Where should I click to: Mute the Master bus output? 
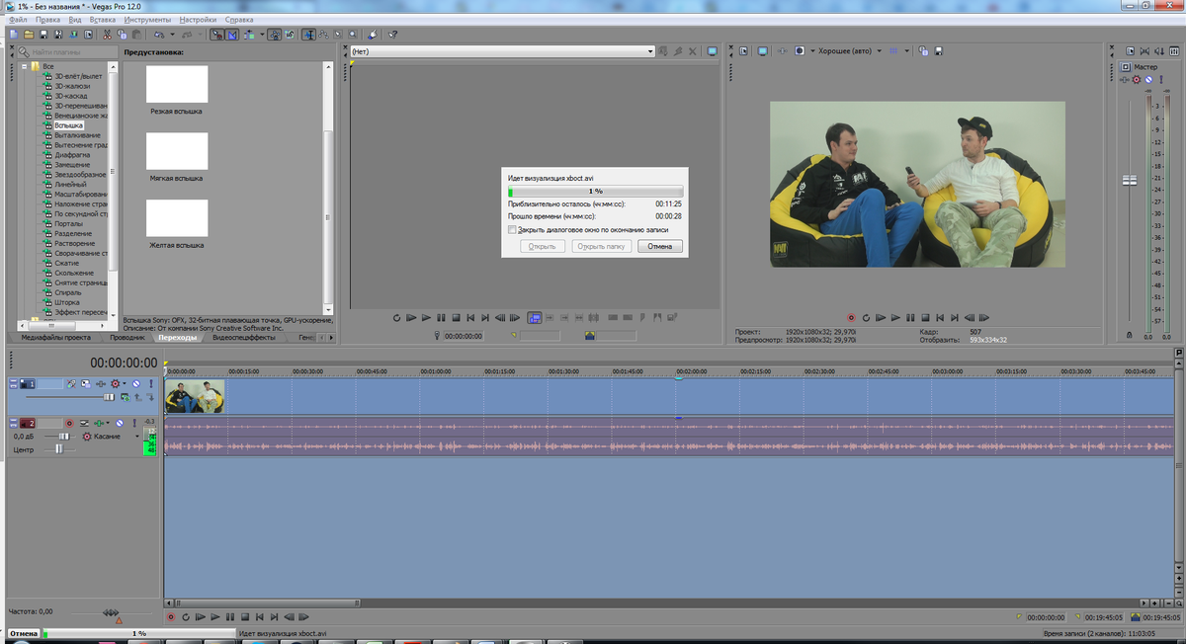coord(1148,79)
